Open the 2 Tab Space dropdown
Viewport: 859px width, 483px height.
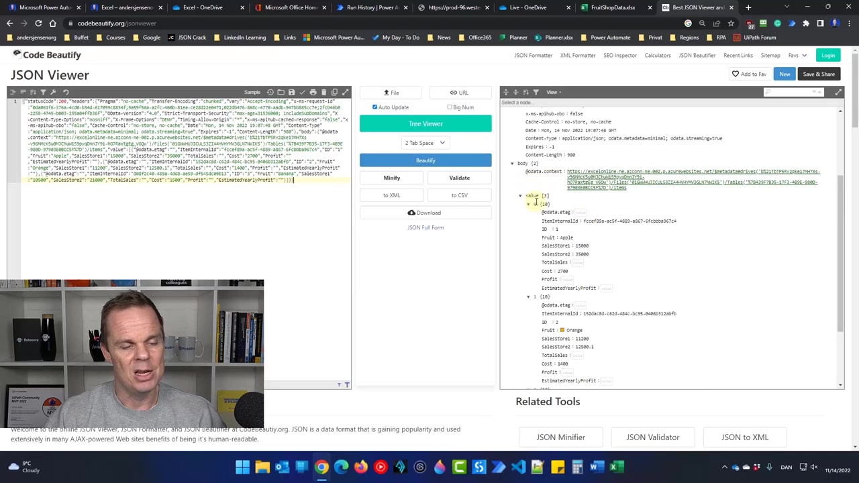[425, 143]
